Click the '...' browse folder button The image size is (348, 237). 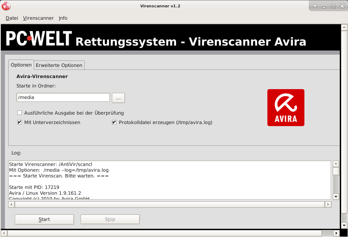point(118,98)
